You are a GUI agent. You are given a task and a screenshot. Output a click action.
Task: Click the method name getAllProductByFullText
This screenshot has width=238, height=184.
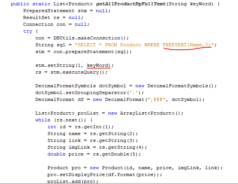(x=131, y=4)
